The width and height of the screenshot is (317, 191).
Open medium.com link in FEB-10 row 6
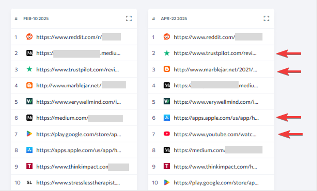tap(62, 118)
